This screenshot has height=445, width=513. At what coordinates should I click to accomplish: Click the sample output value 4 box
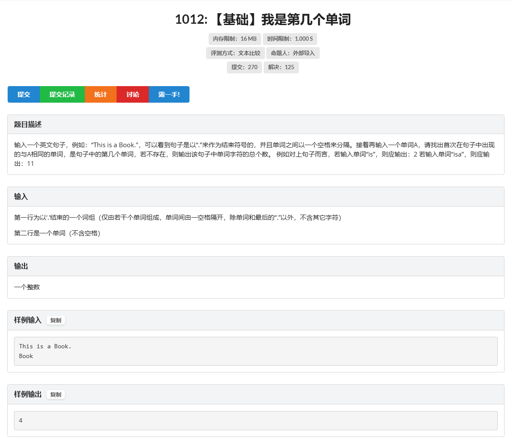pos(256,420)
